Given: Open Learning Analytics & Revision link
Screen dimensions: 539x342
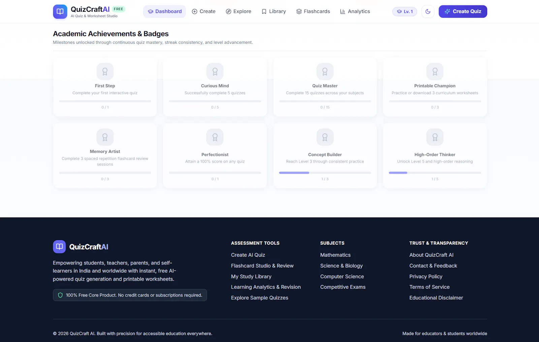Looking at the screenshot, I should point(266,287).
